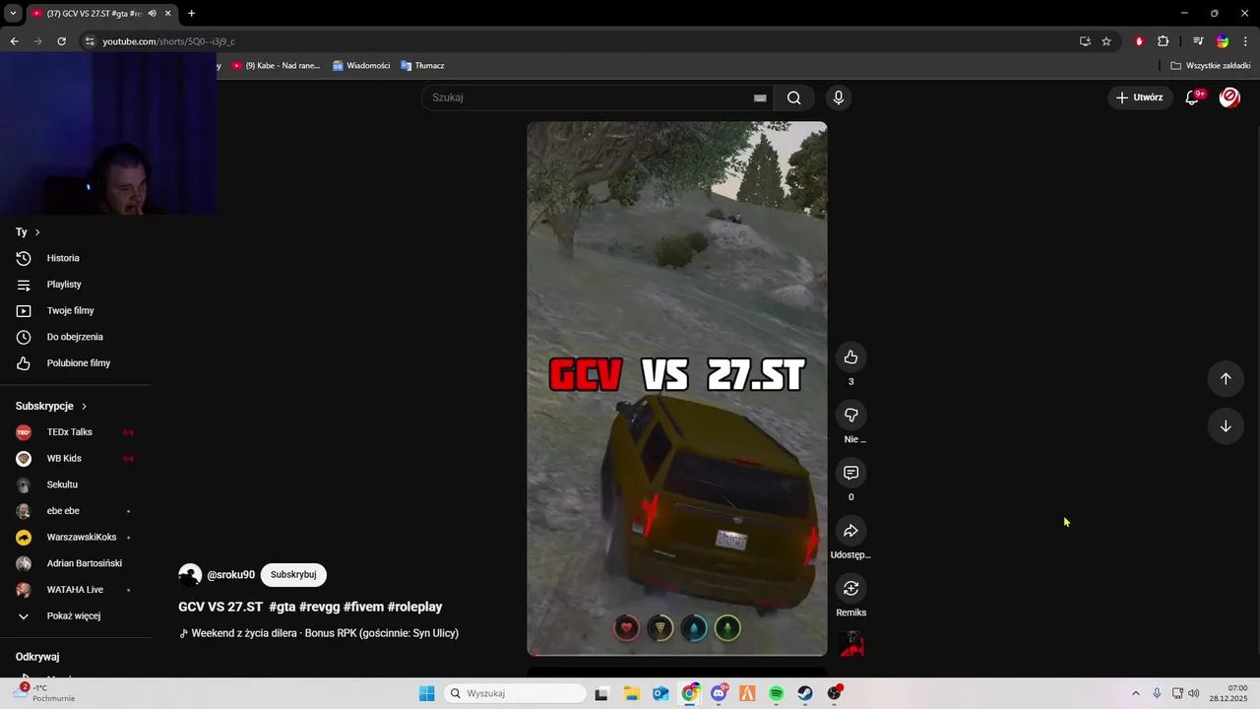Image resolution: width=1260 pixels, height=709 pixels.
Task: Open Discord from the taskbar
Action: point(719,693)
